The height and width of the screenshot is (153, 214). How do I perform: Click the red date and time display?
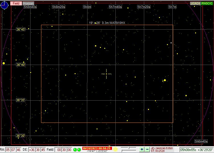click(x=97, y=148)
